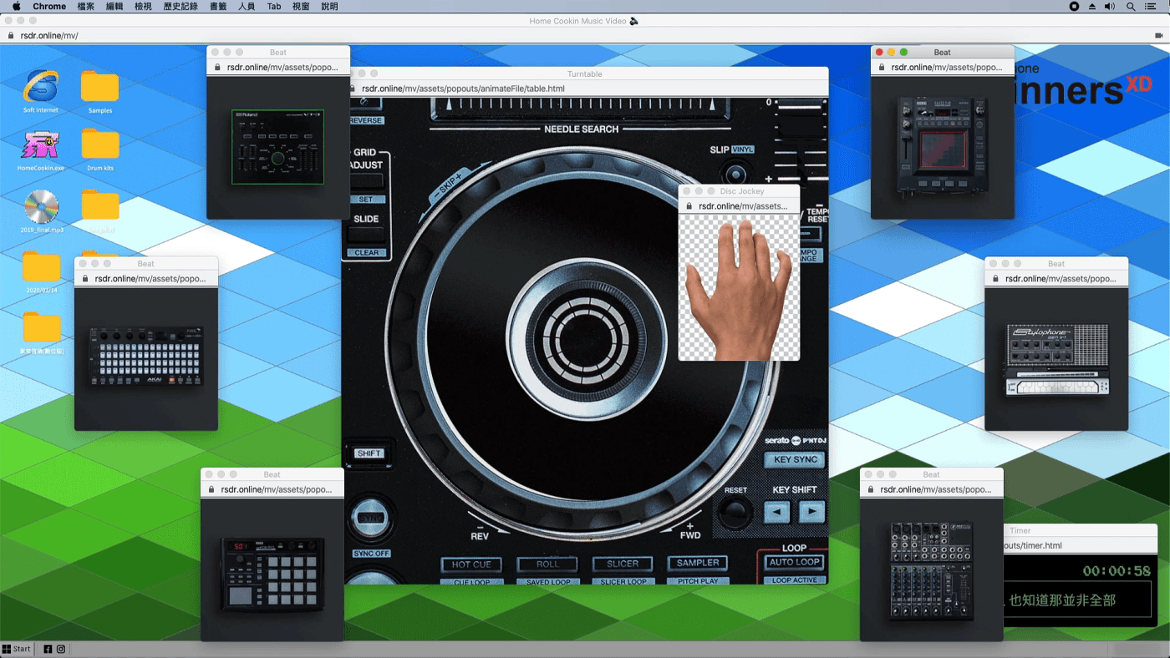
Task: Push the ROLL pad mode button
Action: [547, 564]
